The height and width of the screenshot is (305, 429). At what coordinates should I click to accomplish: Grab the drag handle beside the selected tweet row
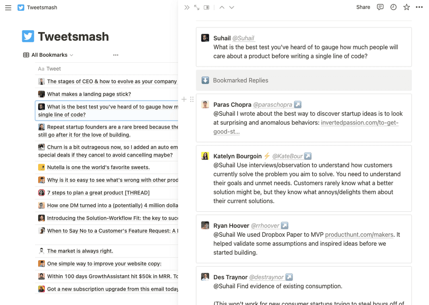tap(192, 99)
